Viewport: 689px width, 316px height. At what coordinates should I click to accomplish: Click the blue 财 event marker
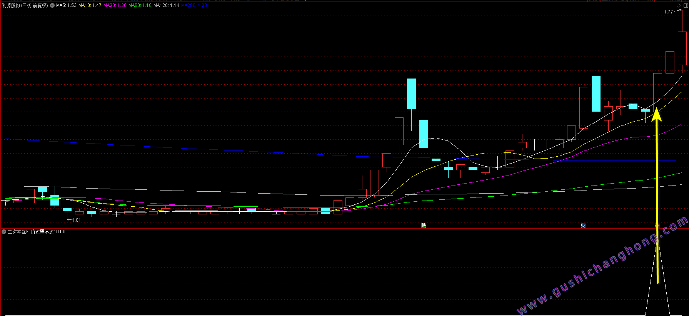(583, 225)
